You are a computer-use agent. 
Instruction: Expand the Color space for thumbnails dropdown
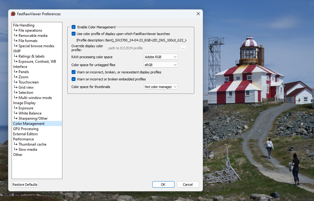click(x=161, y=87)
